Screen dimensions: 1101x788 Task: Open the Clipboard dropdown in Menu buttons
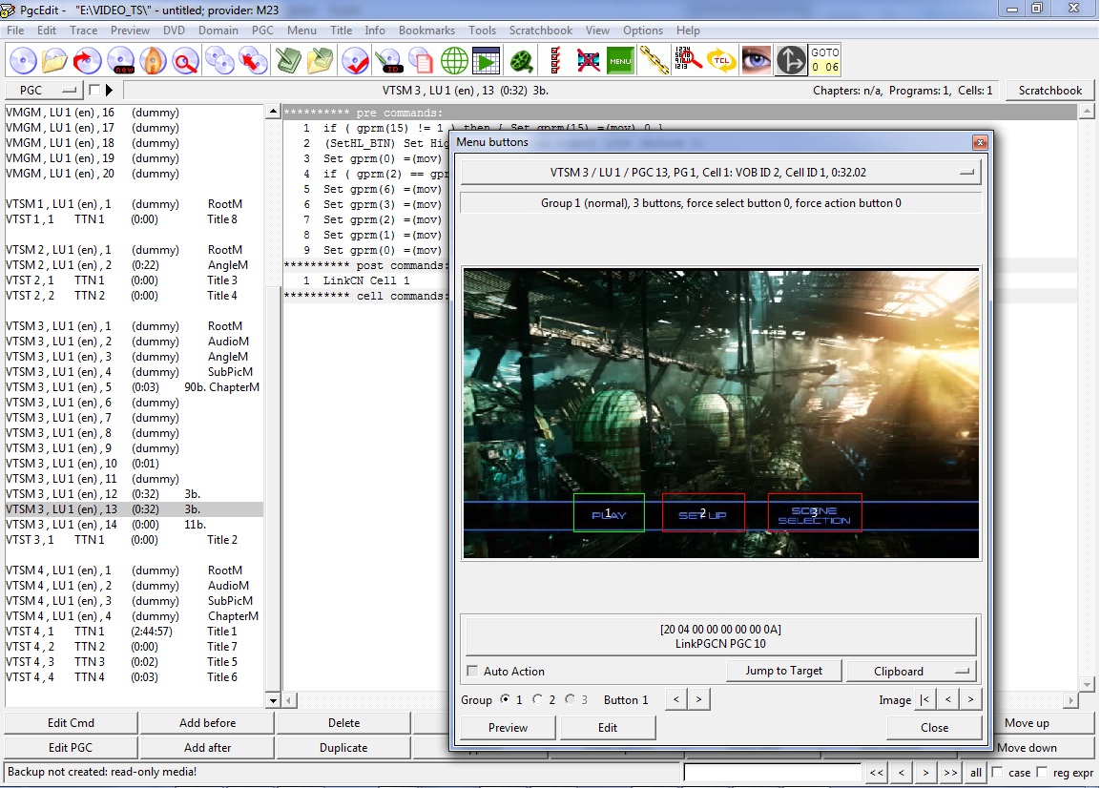(911, 671)
